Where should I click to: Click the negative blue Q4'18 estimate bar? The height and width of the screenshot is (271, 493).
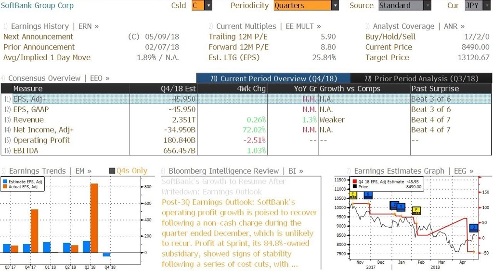click(x=106, y=254)
